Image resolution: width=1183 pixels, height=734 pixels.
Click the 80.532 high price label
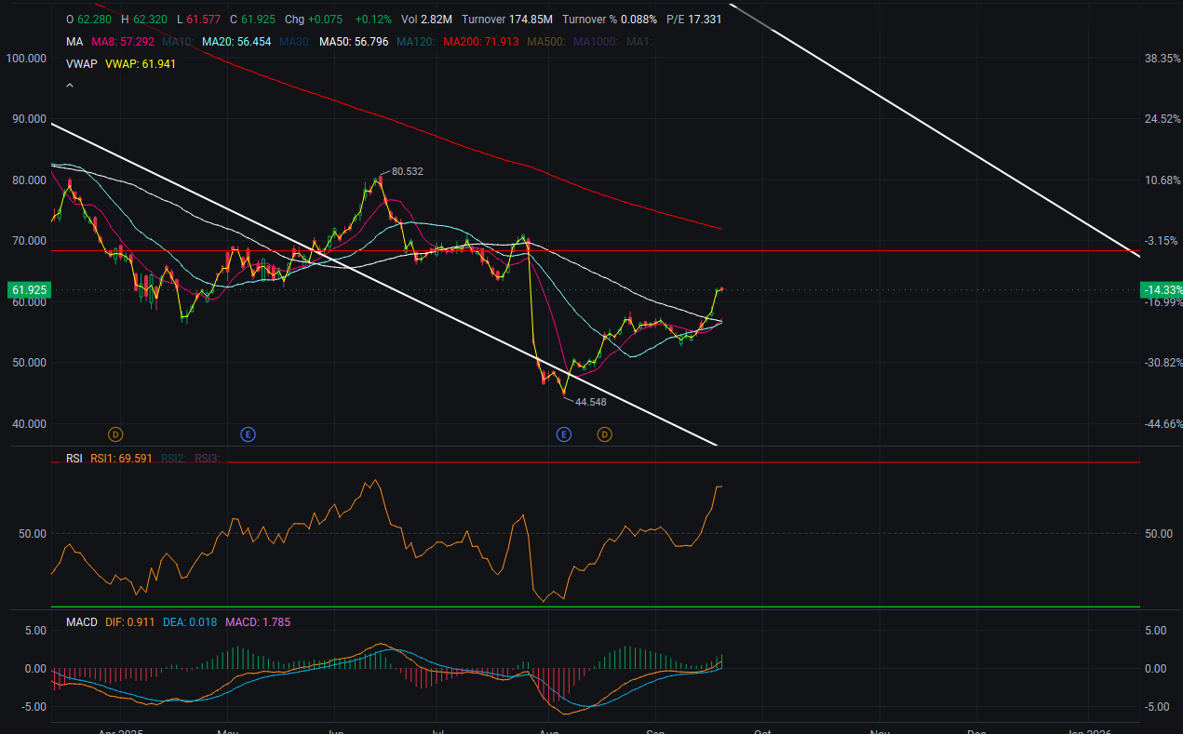(407, 172)
